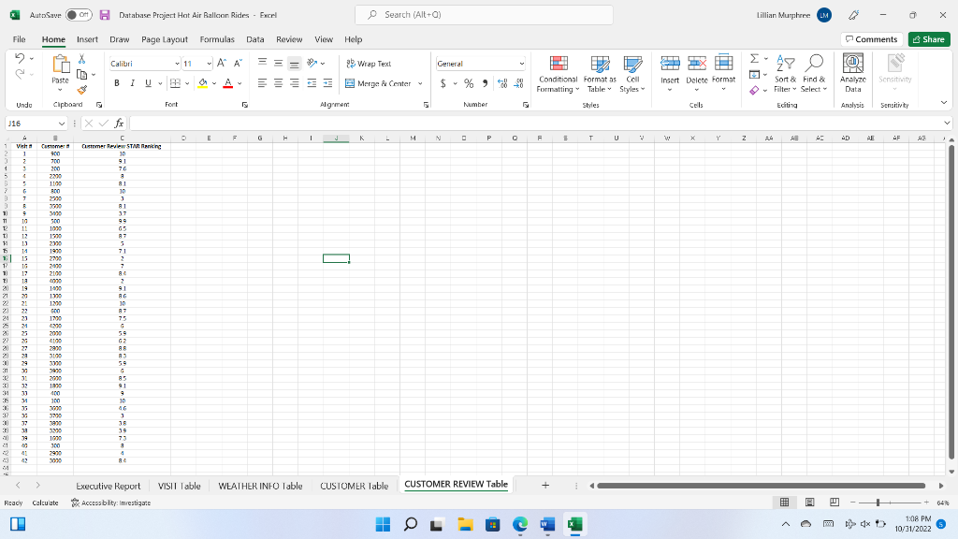This screenshot has height=539, width=958.
Task: Click the Paste clipboard icon
Action: click(60, 65)
